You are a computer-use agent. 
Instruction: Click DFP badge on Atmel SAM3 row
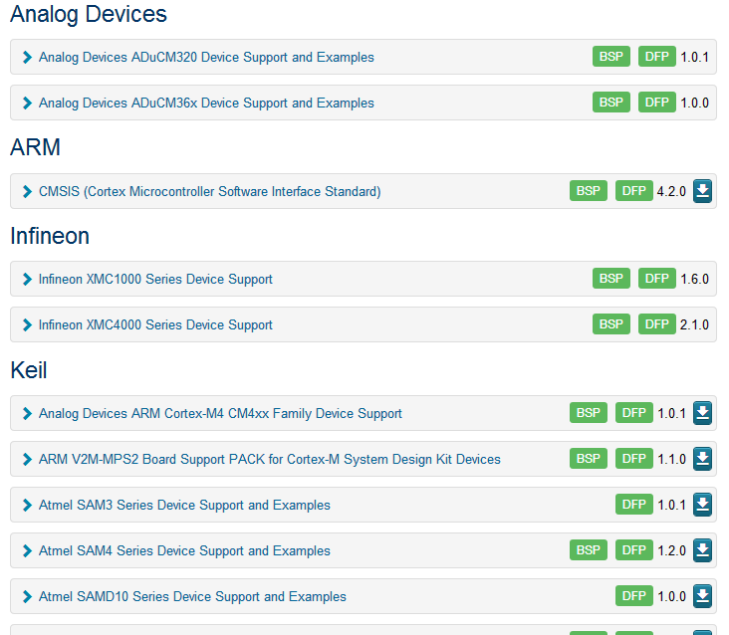pyautogui.click(x=634, y=504)
